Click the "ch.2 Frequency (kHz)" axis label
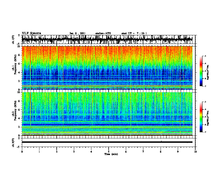 click(14, 111)
